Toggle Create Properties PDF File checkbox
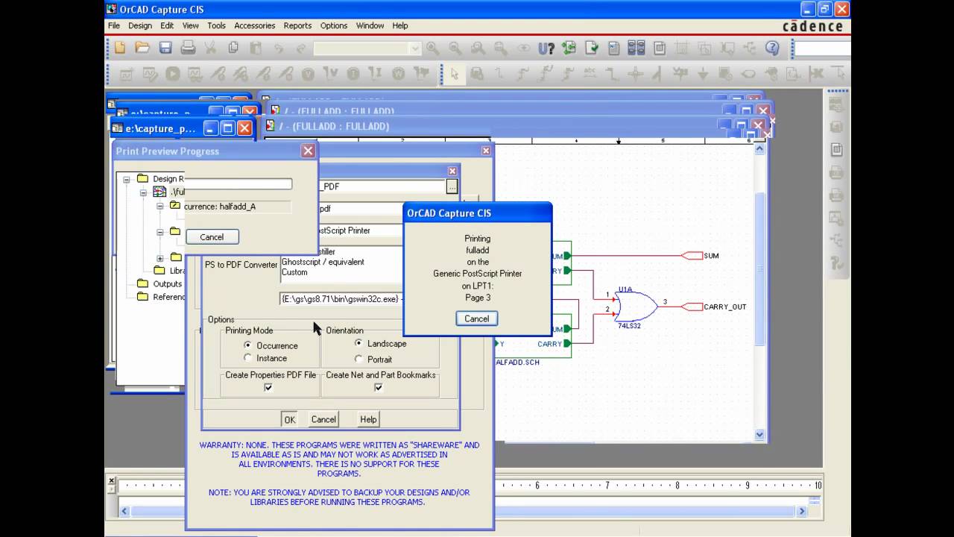This screenshot has width=954, height=537. (268, 387)
